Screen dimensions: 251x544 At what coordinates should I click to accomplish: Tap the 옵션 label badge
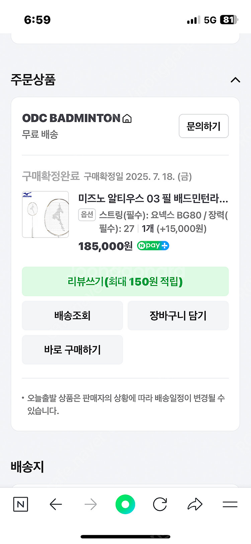click(87, 214)
